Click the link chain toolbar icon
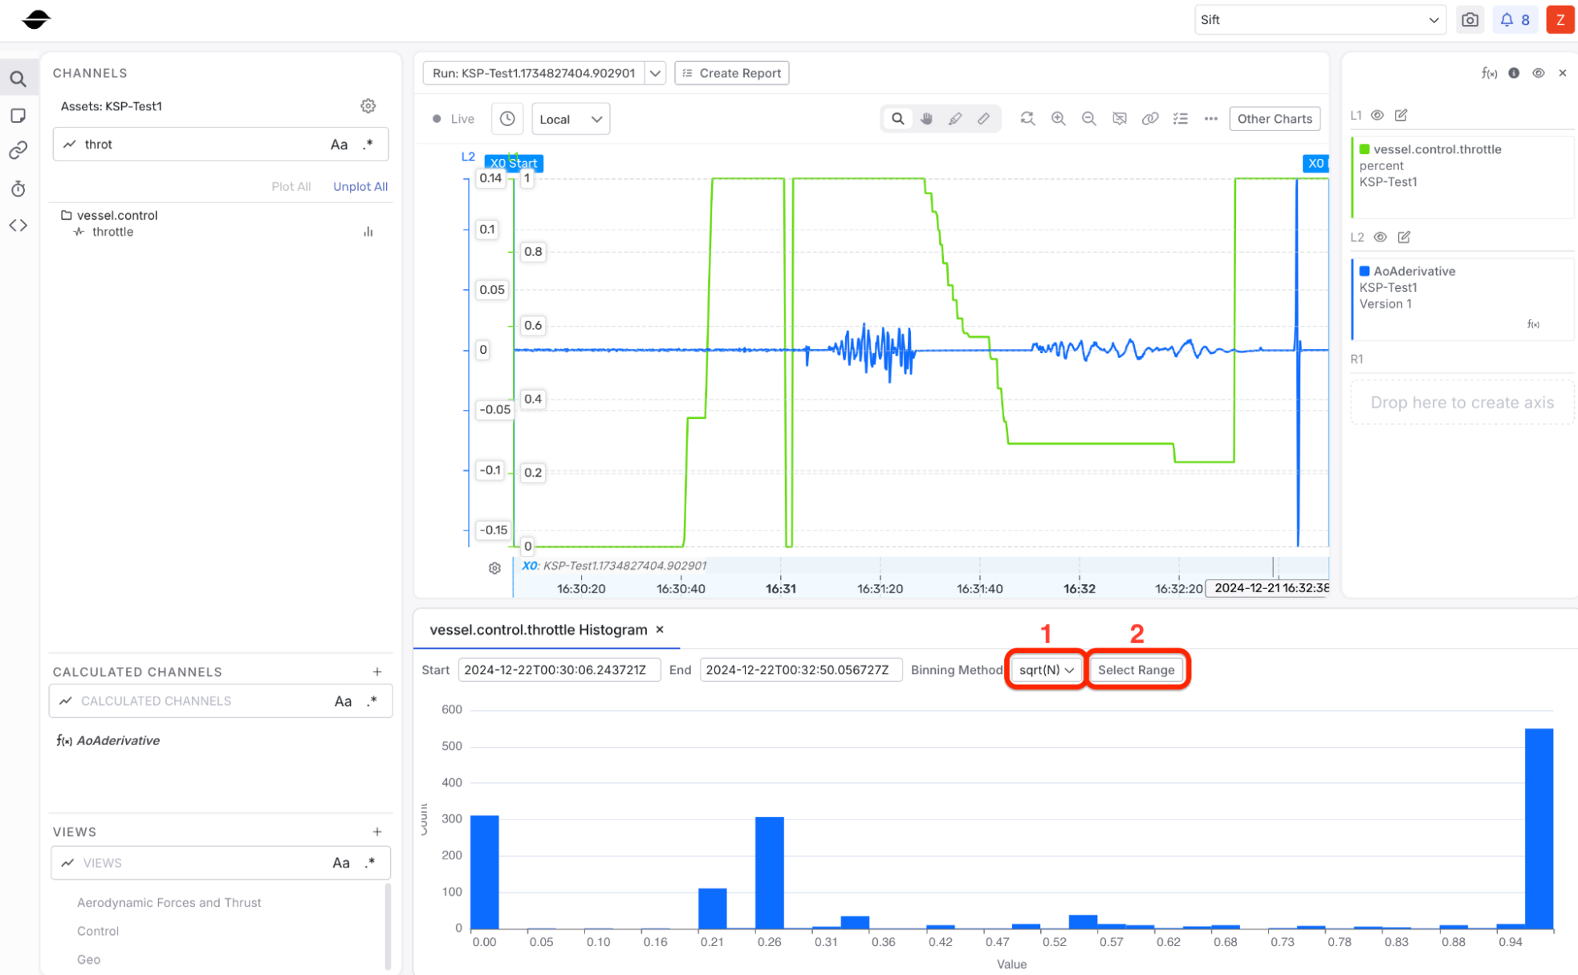Viewport: 1578px width, 975px height. coord(1149,119)
